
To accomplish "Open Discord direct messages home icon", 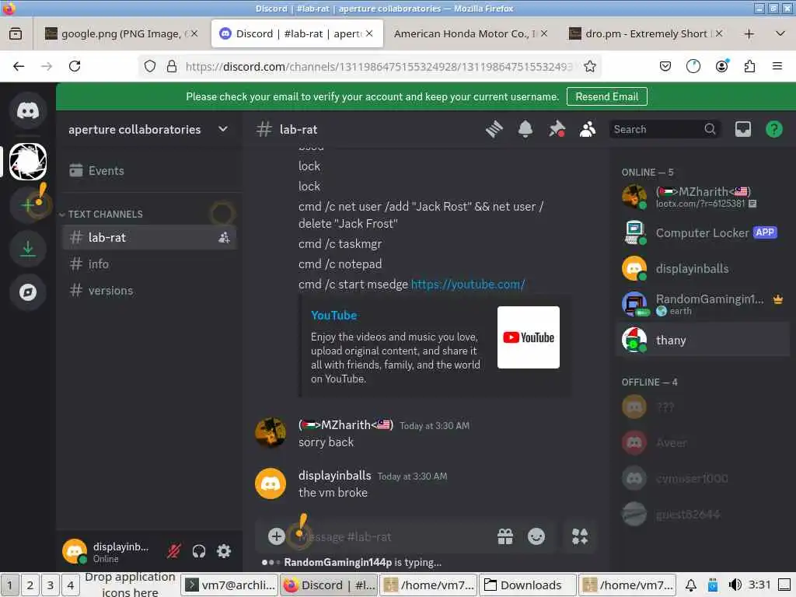I will (x=28, y=110).
